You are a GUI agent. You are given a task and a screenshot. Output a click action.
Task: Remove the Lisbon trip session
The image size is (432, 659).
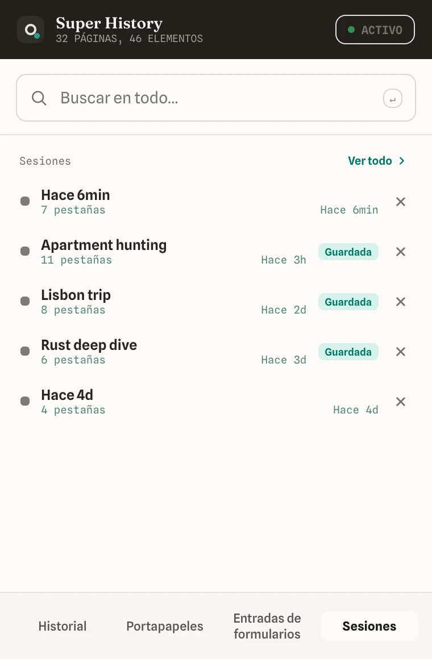(x=400, y=302)
